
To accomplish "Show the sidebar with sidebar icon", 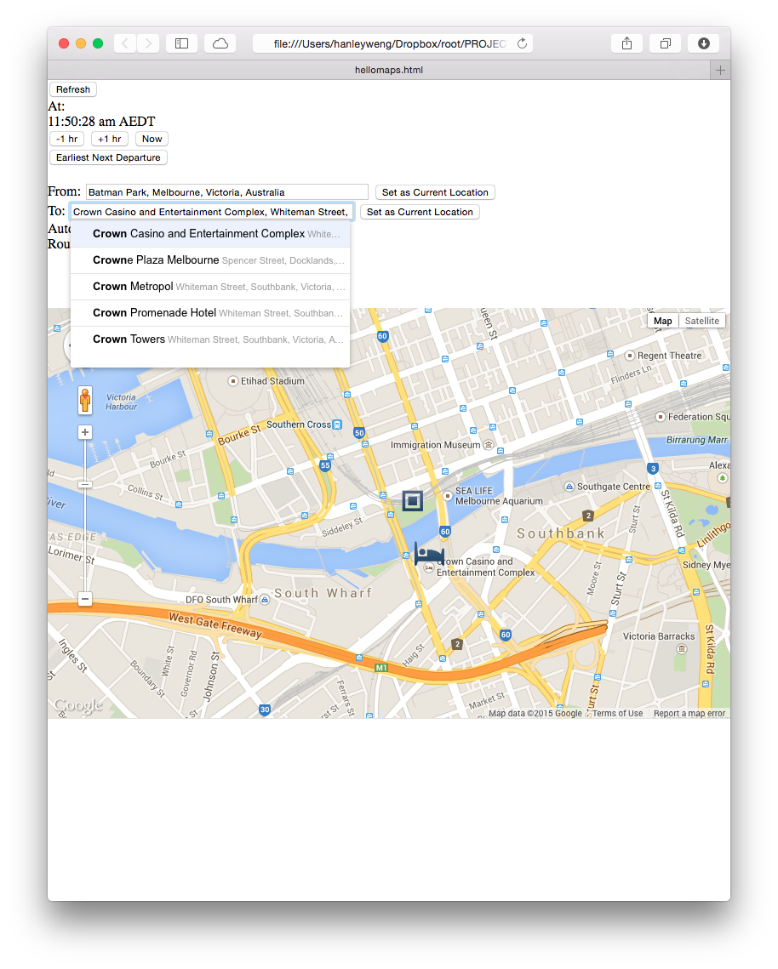I will click(x=182, y=43).
